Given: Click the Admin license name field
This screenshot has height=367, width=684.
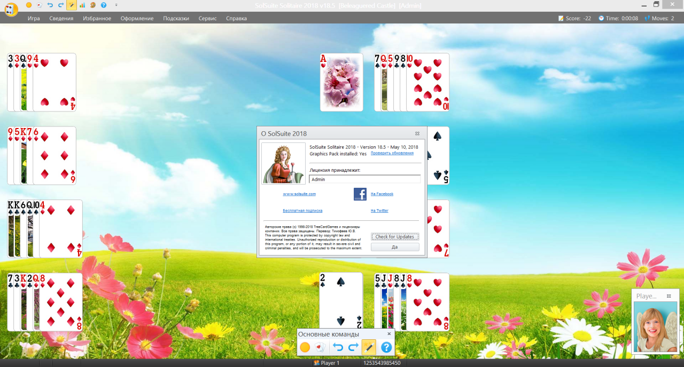Looking at the screenshot, I should [364, 179].
